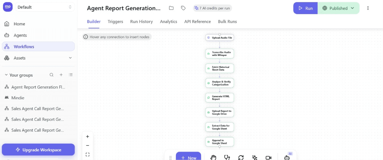The image size is (383, 160).
Task: Click the Assets cubes icon
Action: 7,58
